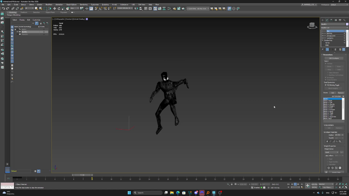This screenshot has width=349, height=196.
Task: Open the reference coordinate system View dropdown
Action: click(x=75, y=9)
